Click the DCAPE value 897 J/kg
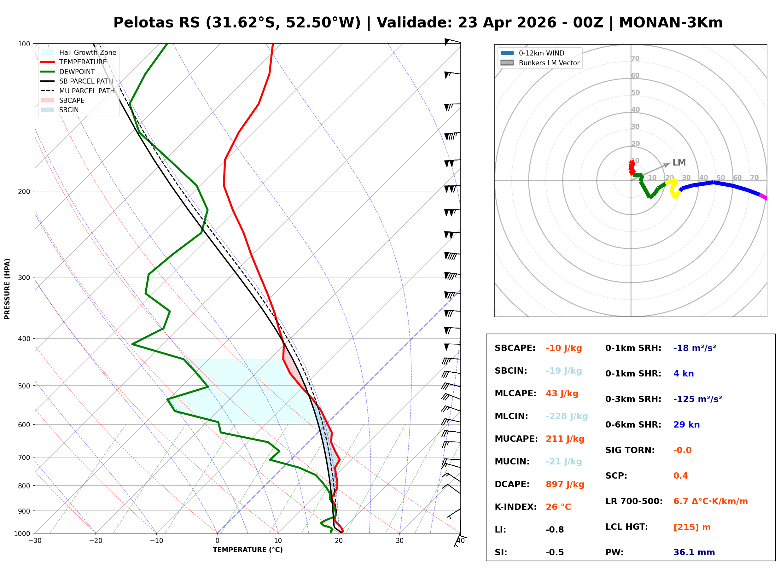The width and height of the screenshot is (780, 577). click(565, 484)
